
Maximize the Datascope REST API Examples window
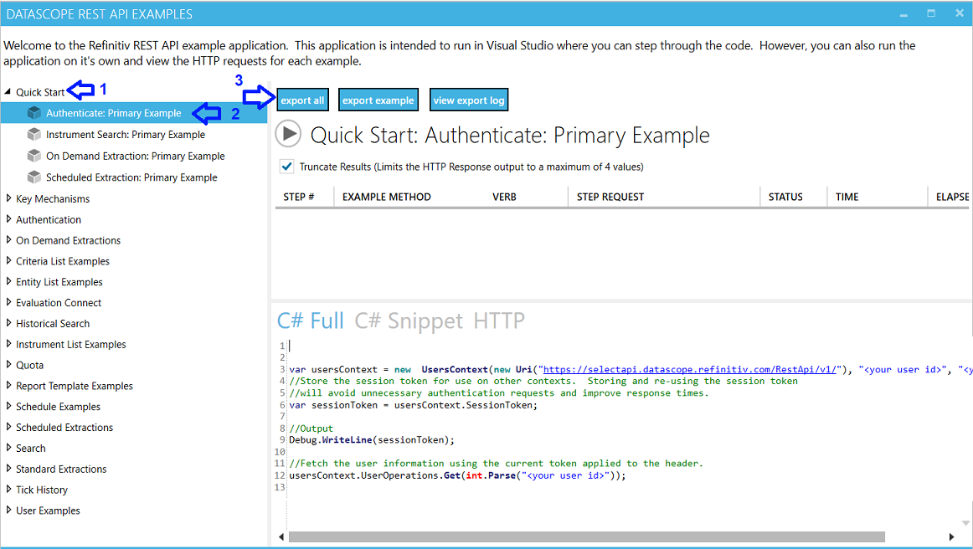point(931,13)
